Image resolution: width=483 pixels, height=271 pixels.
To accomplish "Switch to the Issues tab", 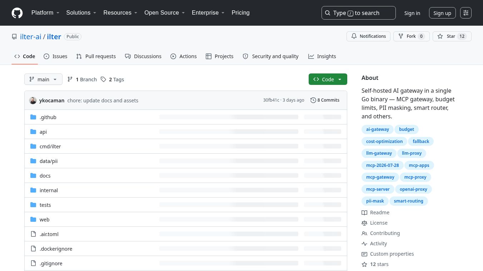I will 55,56.
